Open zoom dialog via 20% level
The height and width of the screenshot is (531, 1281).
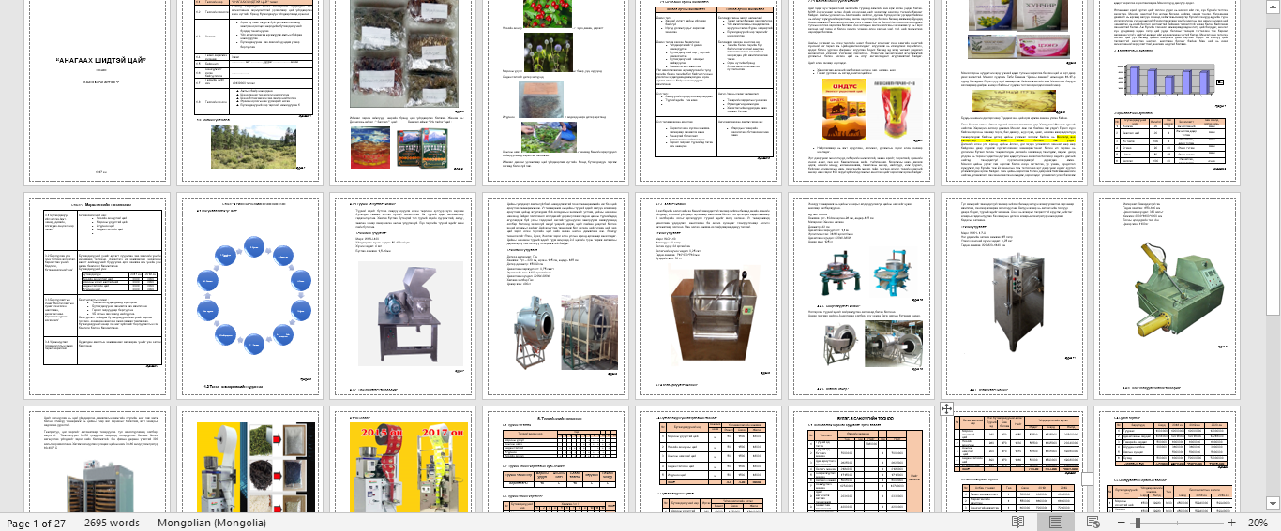click(x=1258, y=523)
